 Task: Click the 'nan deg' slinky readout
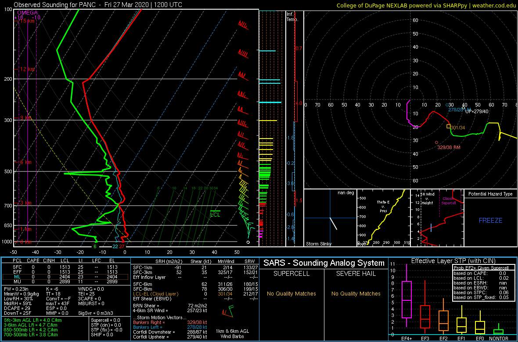(x=346, y=192)
